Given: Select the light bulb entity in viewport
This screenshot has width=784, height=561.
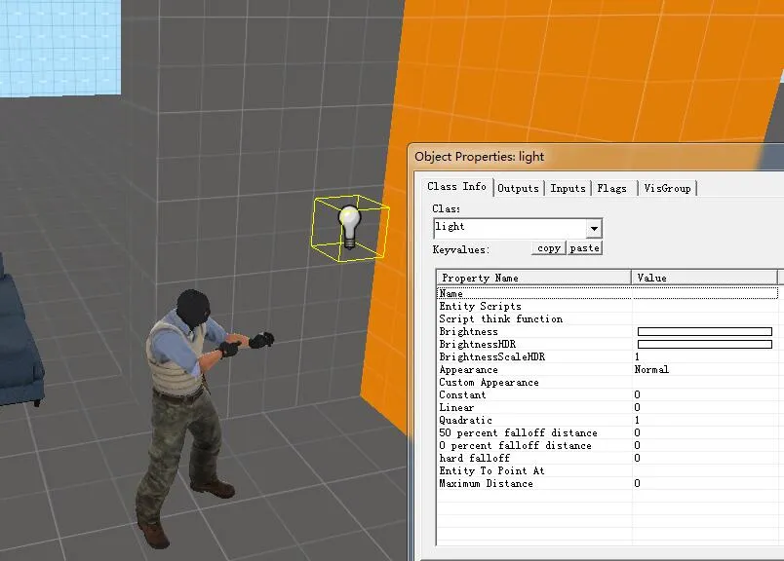Looking at the screenshot, I should (x=349, y=227).
